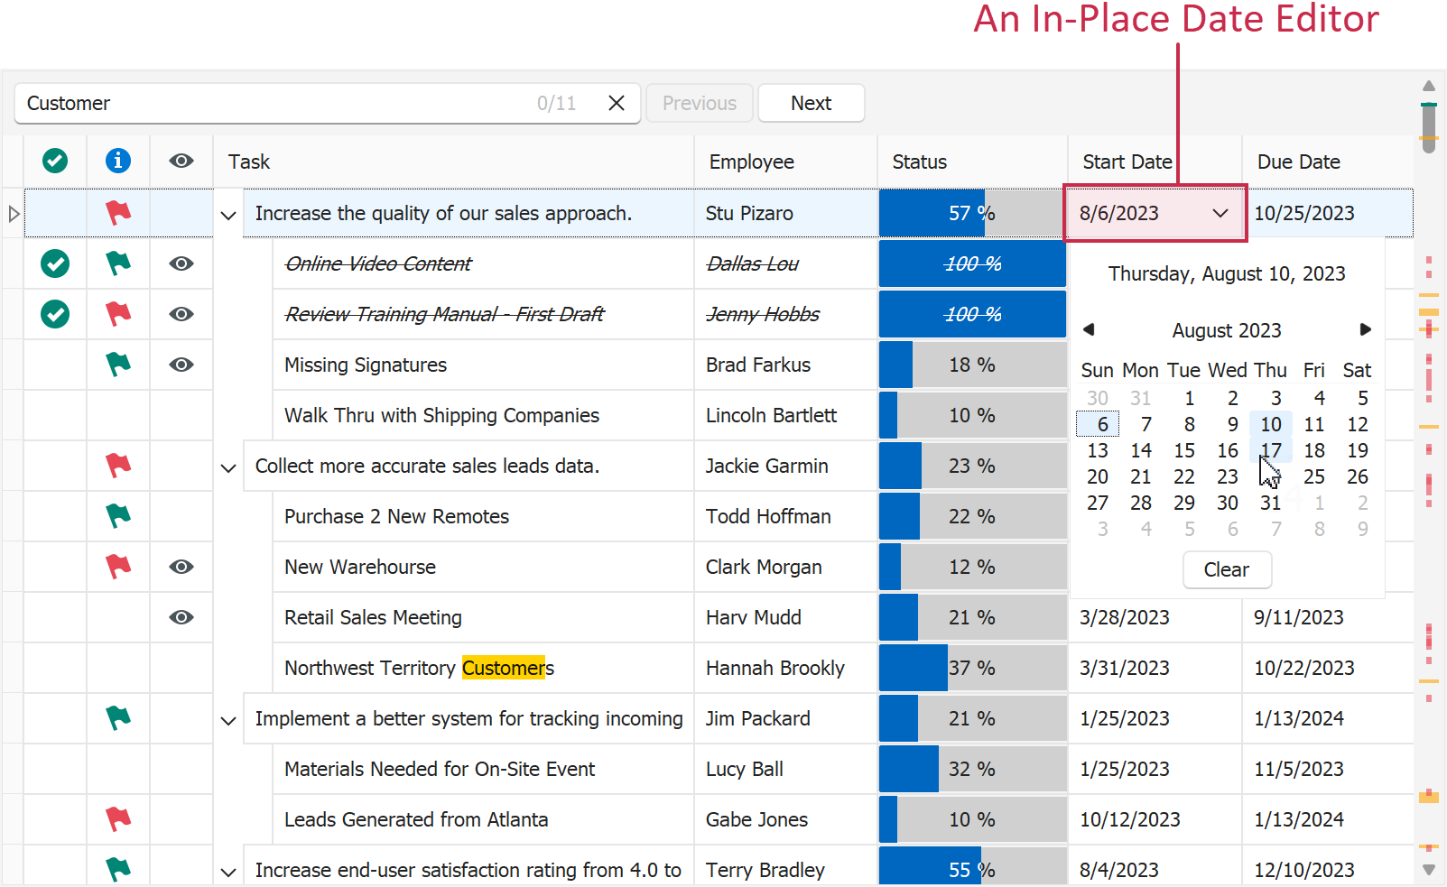The width and height of the screenshot is (1447, 887).
Task: Click the Clear button in the calendar
Action: (1227, 569)
